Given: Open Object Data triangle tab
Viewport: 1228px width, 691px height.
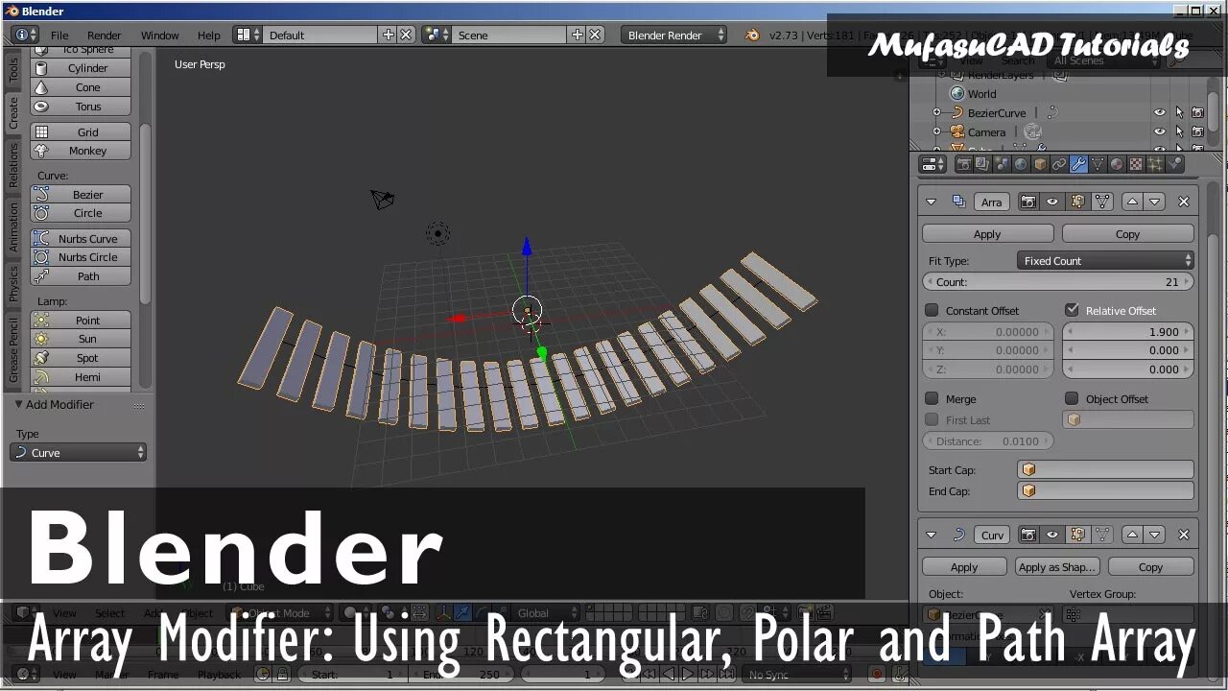Looking at the screenshot, I should [1098, 164].
